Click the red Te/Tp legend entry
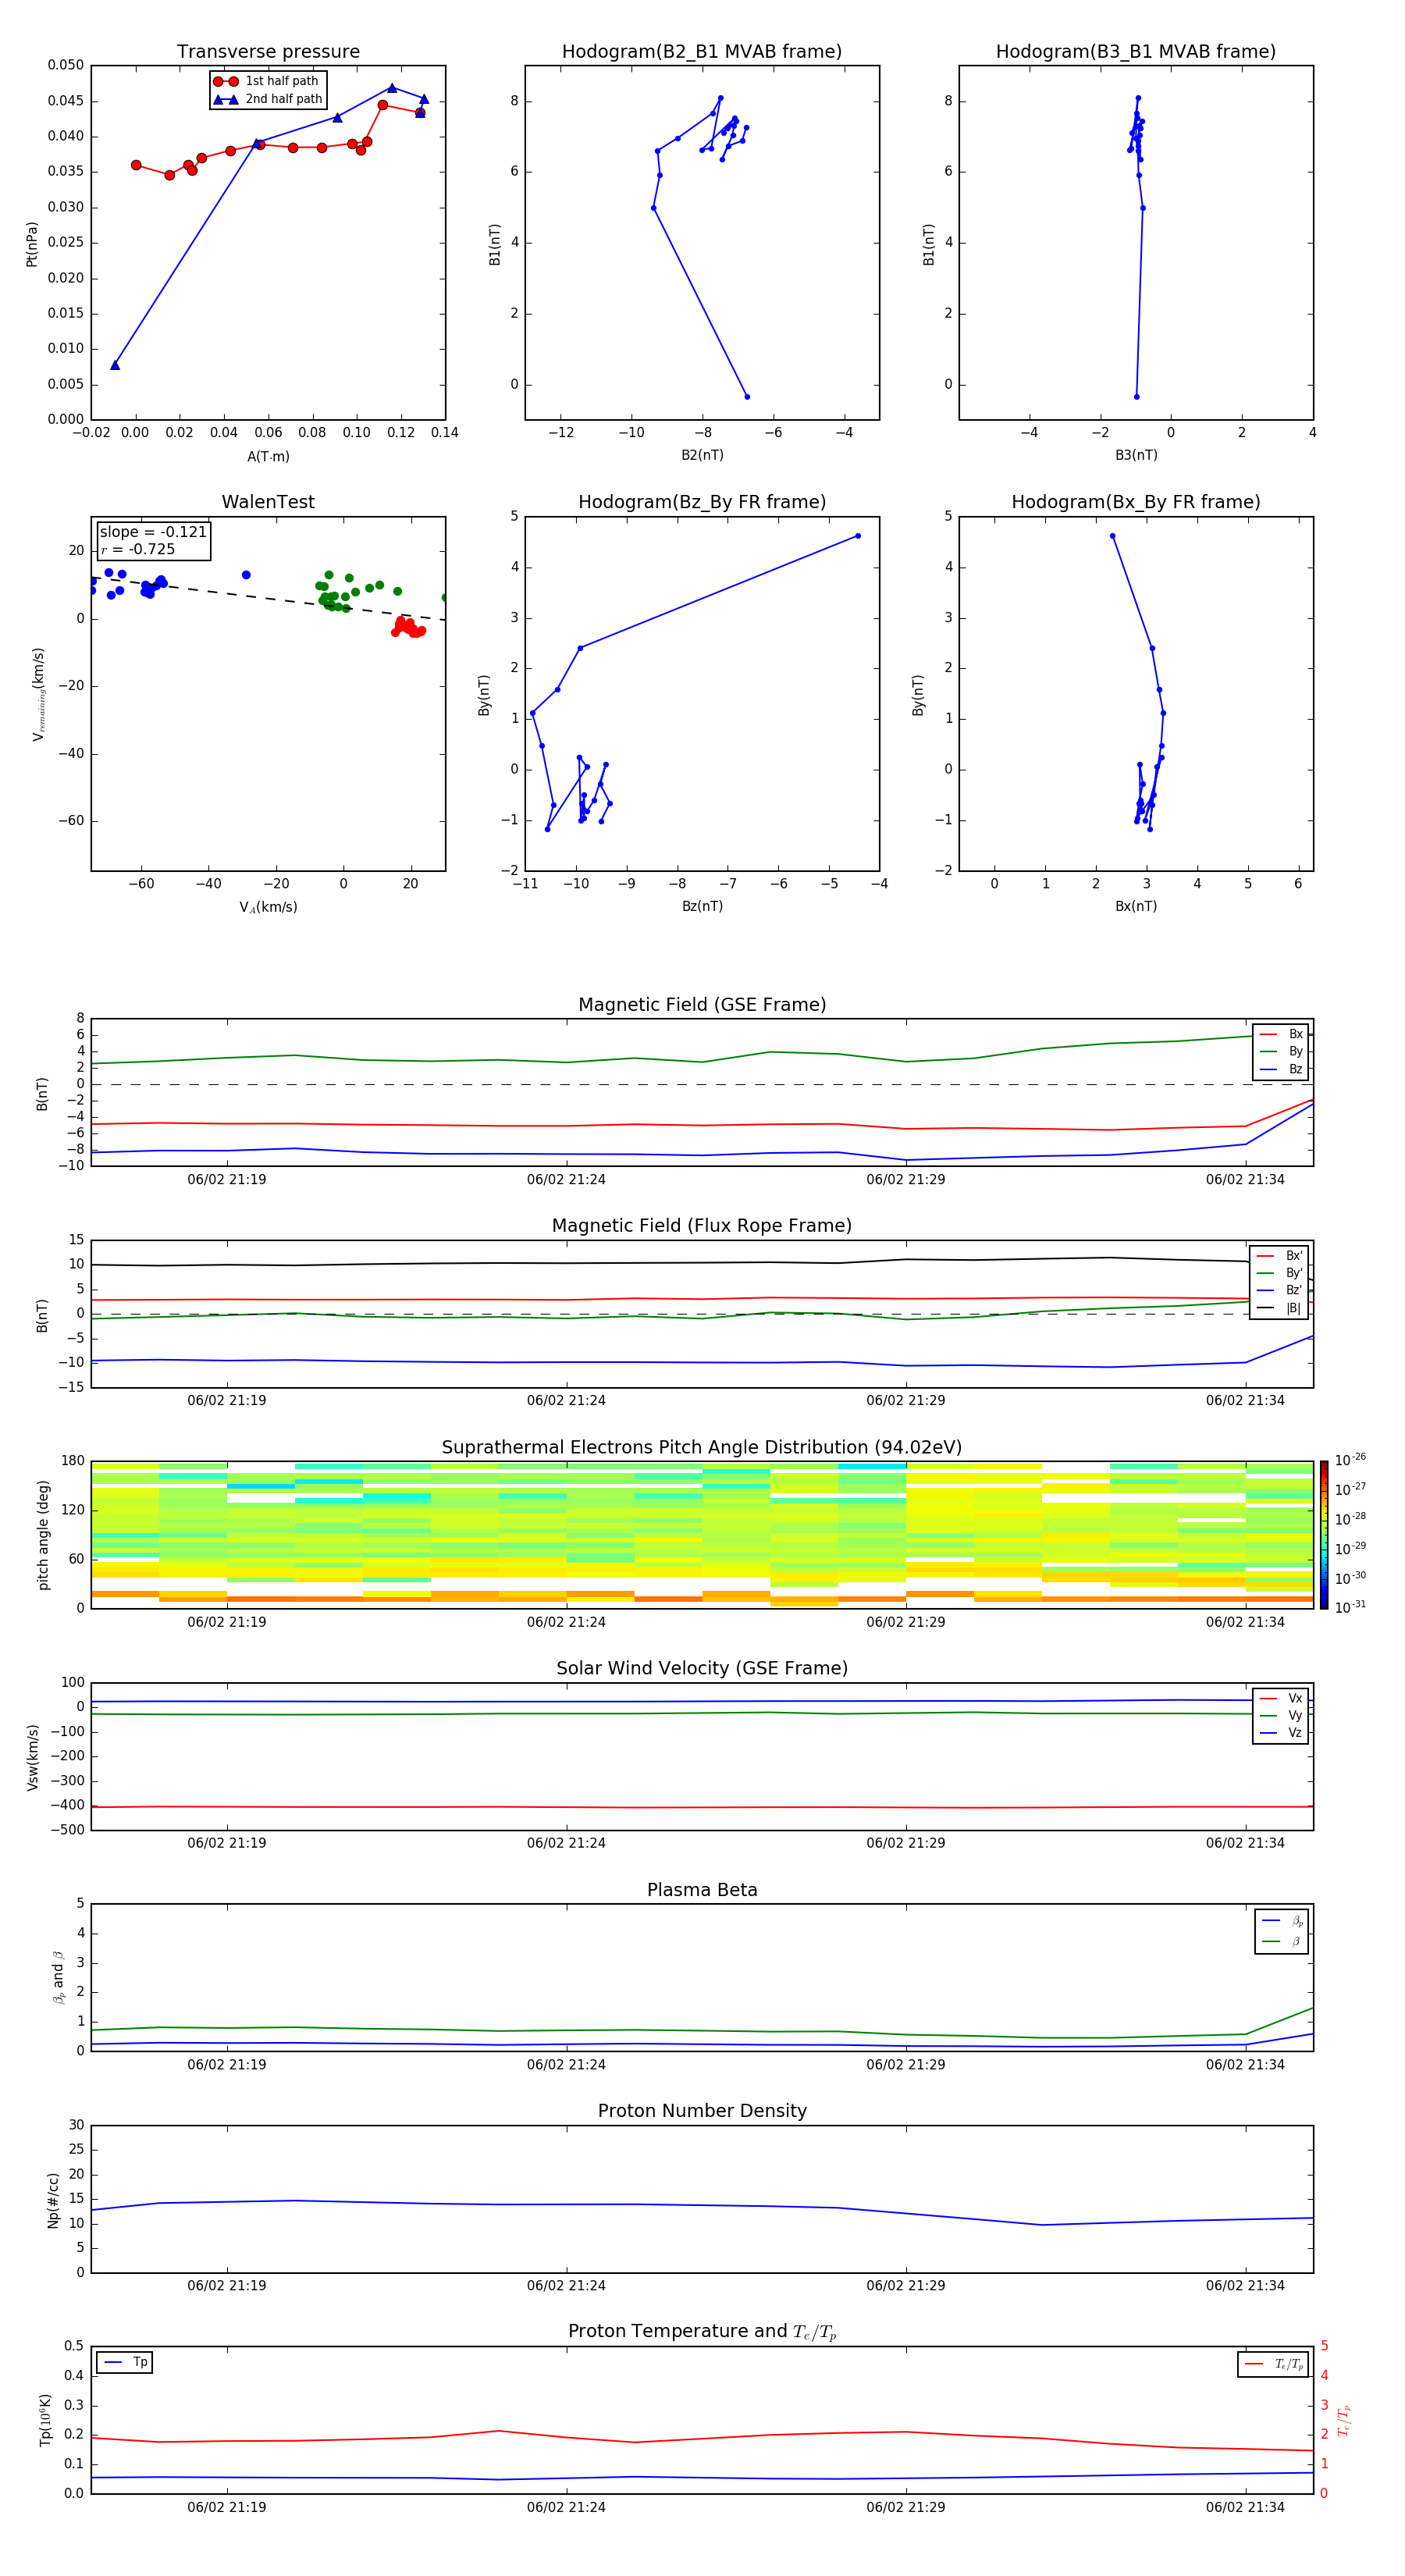Viewport: 1405px width, 2576px height. click(1274, 2365)
